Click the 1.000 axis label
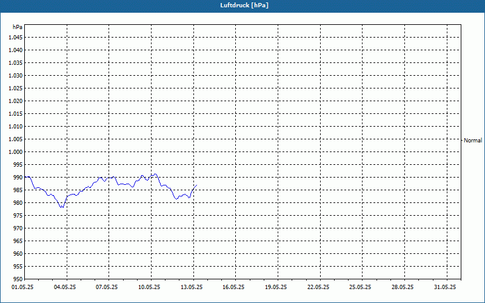This screenshot has width=485, height=303. (16, 152)
